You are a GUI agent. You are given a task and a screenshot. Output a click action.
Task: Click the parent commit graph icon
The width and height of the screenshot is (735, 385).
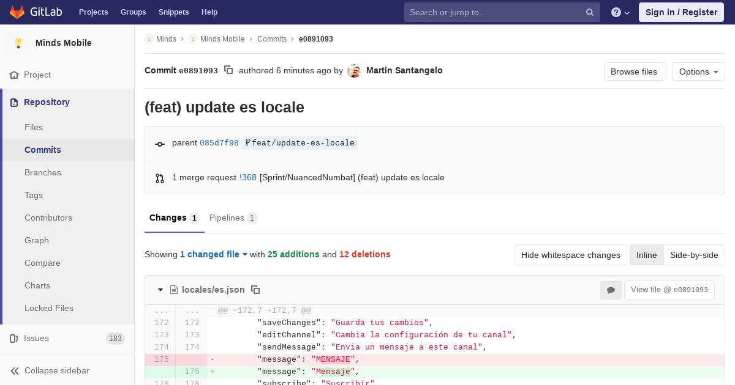160,144
